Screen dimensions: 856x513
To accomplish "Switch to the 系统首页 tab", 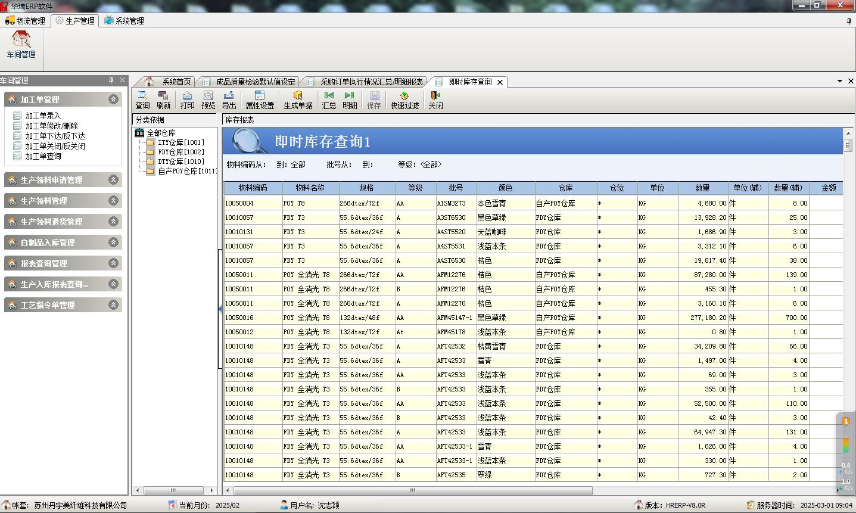I will click(176, 82).
